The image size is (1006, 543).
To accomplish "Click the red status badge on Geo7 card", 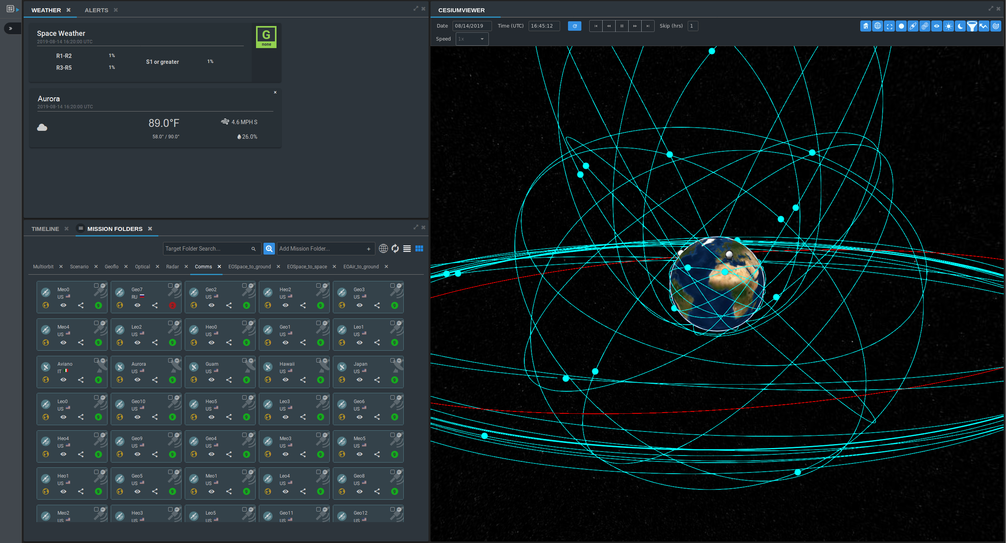I will pos(173,305).
